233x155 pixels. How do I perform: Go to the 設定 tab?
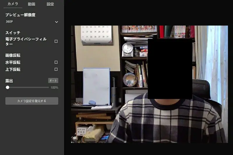[50, 4]
